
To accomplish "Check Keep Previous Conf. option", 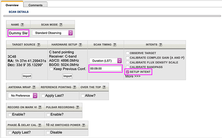I will (51, 69).
